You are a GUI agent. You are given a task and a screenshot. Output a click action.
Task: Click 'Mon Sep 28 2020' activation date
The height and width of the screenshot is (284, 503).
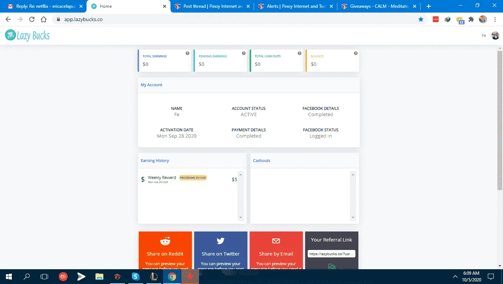coord(177,136)
